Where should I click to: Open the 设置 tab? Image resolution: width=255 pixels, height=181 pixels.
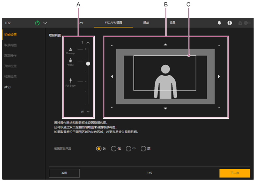tap(173, 23)
